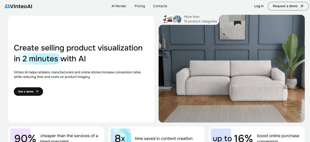Image resolution: width=310 pixels, height=142 pixels.
Task: Go to the Contacts page
Action: pos(160,6)
